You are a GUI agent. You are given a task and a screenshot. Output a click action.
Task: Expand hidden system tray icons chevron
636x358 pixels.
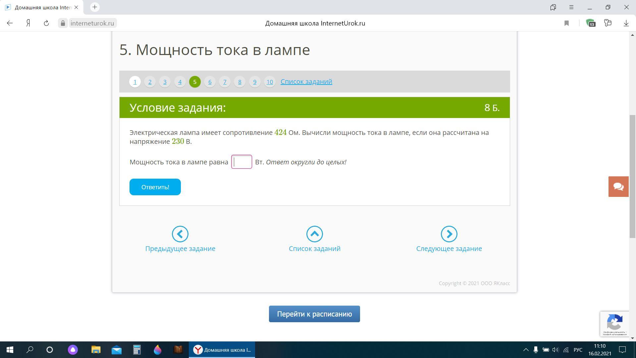pos(526,350)
